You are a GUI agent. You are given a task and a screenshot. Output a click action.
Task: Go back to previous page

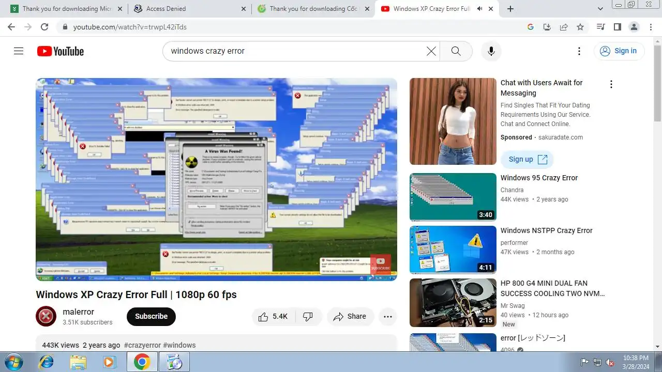11,27
